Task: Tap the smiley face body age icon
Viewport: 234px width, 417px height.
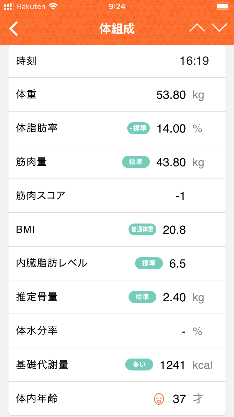Action: pos(159,399)
